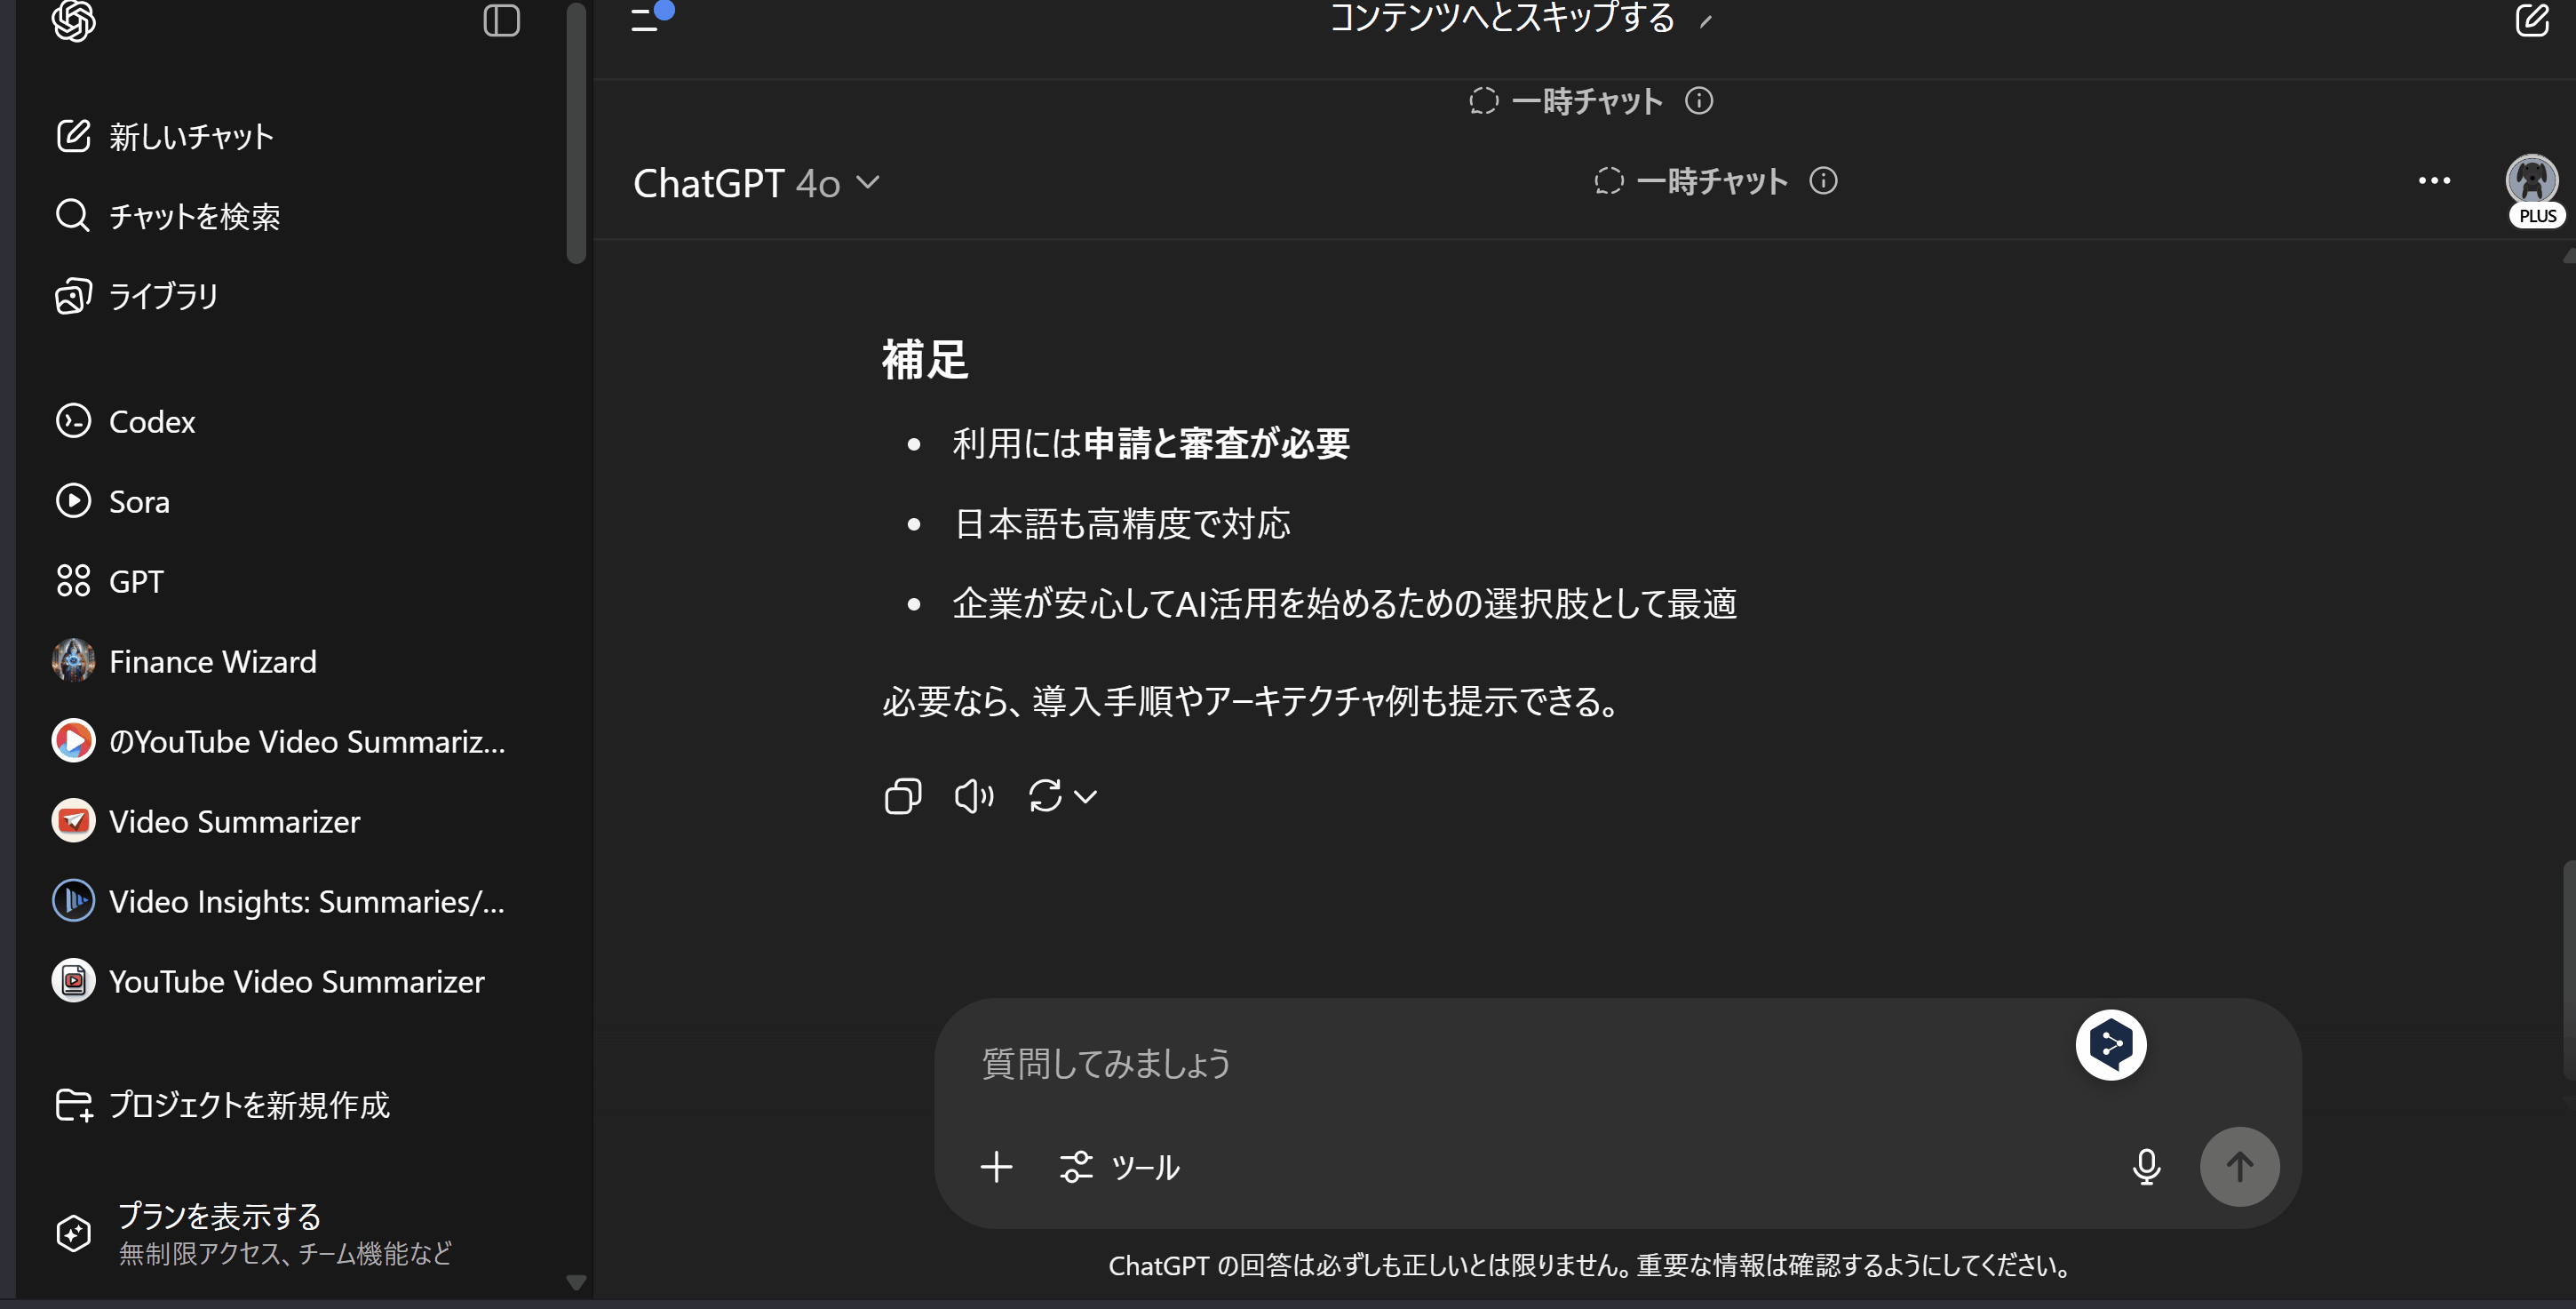
Task: Click プロジェクトを新規作成
Action: tap(222, 1105)
